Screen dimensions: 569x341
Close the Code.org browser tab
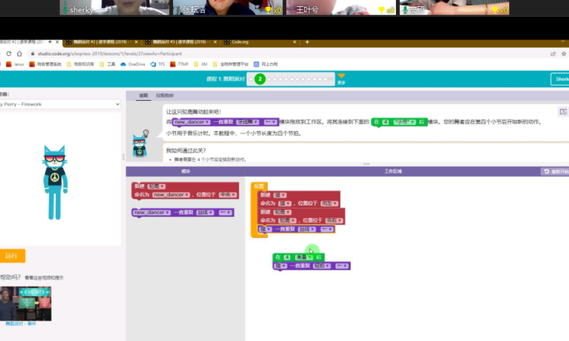pyautogui.click(x=294, y=42)
